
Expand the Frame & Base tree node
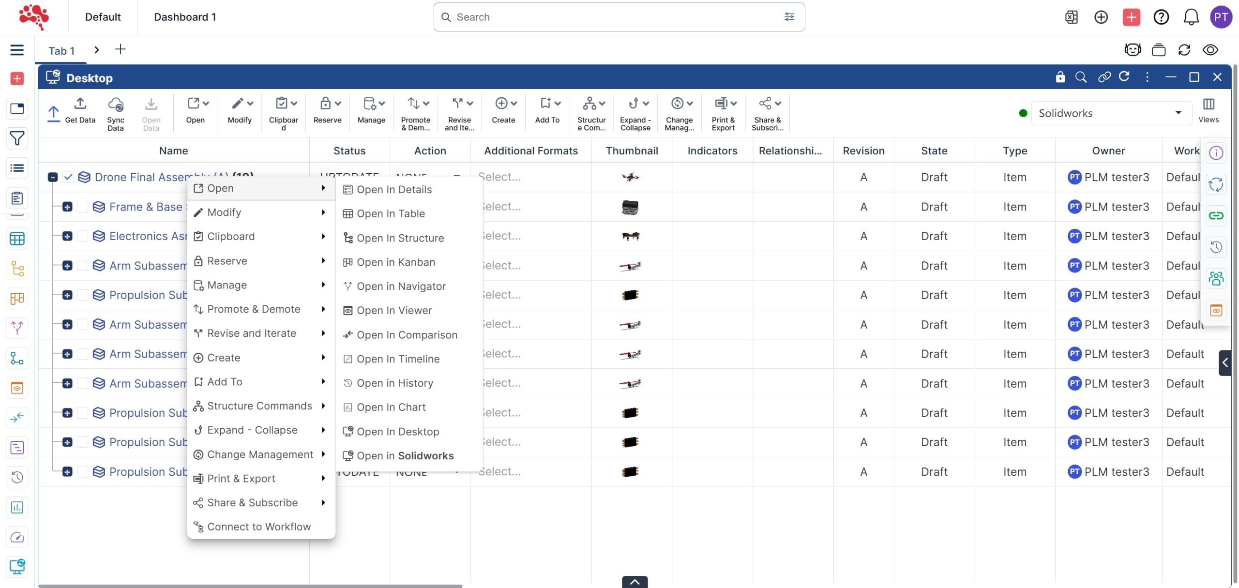pos(67,207)
